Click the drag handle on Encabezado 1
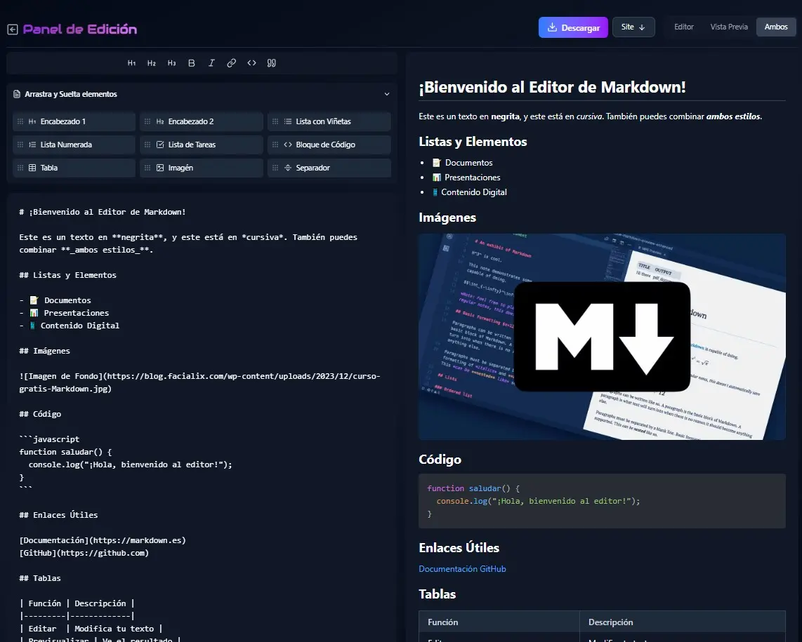The width and height of the screenshot is (802, 642). pyautogui.click(x=20, y=121)
